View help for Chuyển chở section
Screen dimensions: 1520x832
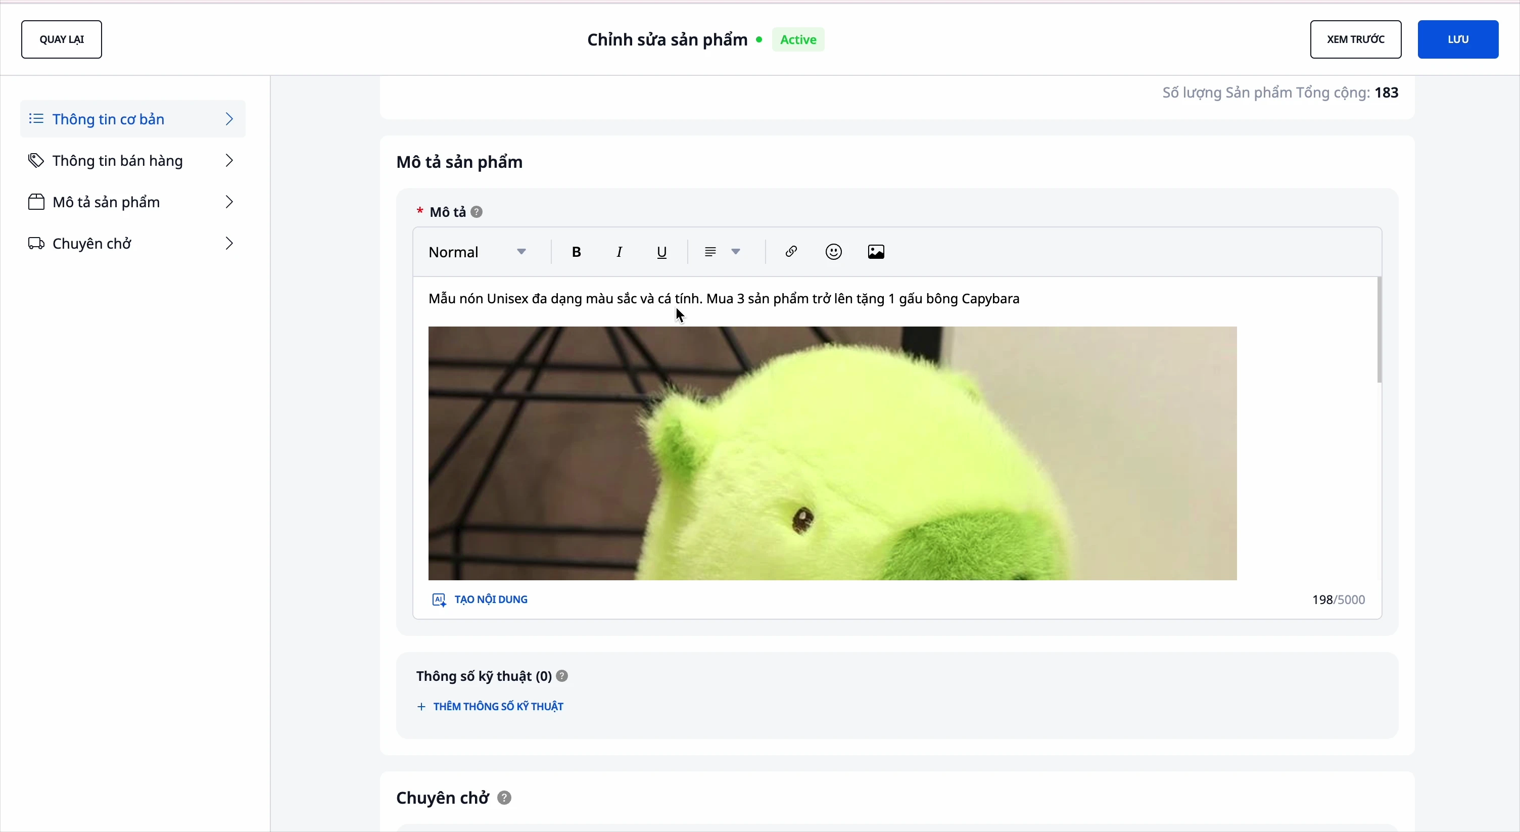[503, 798]
